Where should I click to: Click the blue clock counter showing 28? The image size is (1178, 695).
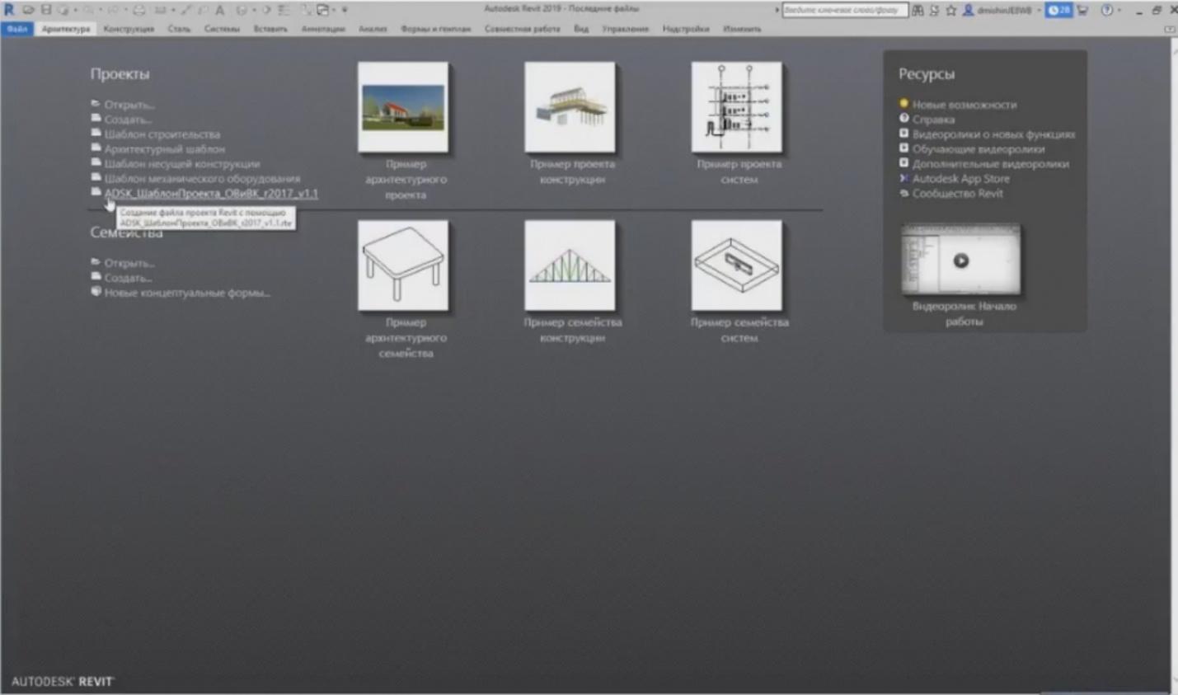1059,10
